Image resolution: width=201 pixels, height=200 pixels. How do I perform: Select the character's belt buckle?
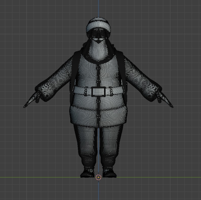coord(98,92)
